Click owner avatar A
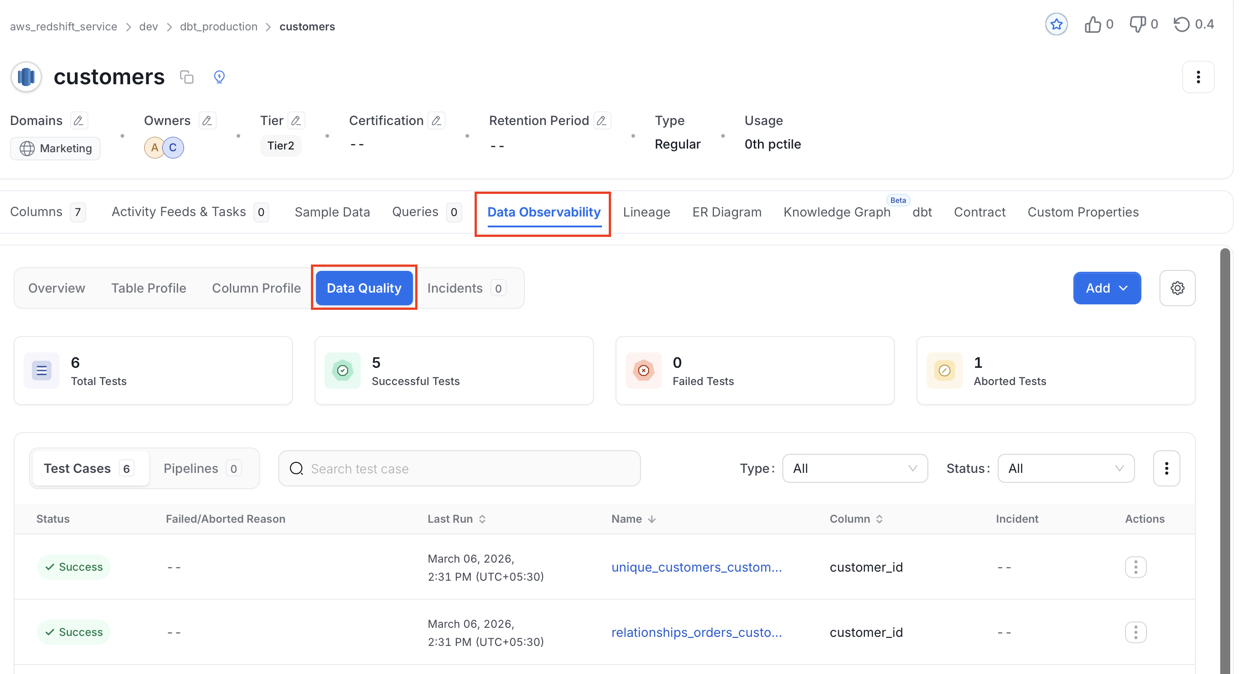This screenshot has height=674, width=1242. click(x=154, y=147)
